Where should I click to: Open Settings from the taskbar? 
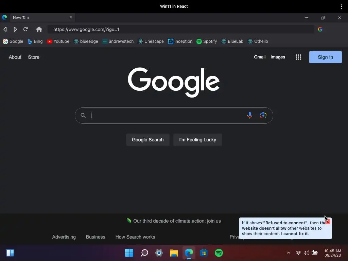pyautogui.click(x=159, y=253)
